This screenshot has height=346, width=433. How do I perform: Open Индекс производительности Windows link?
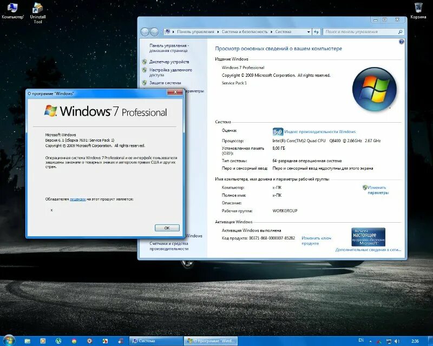click(x=320, y=131)
